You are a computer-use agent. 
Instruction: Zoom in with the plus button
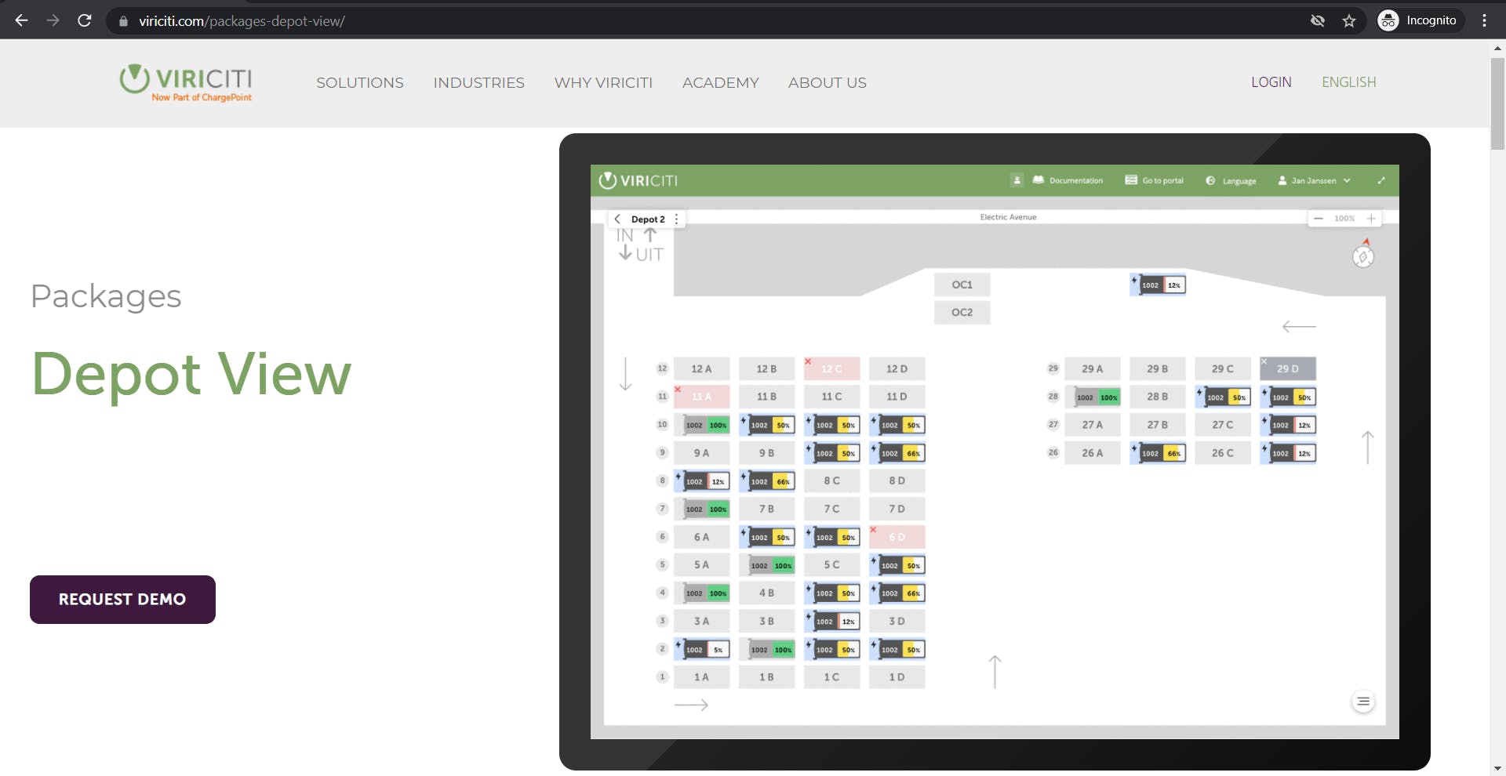1371,219
